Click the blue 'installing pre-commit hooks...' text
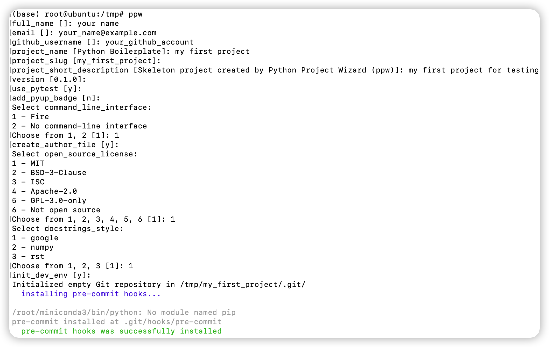This screenshot has width=549, height=347. click(91, 294)
